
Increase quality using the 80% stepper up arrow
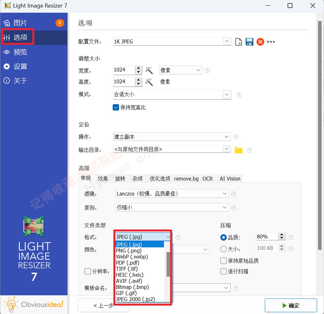[x=282, y=234]
